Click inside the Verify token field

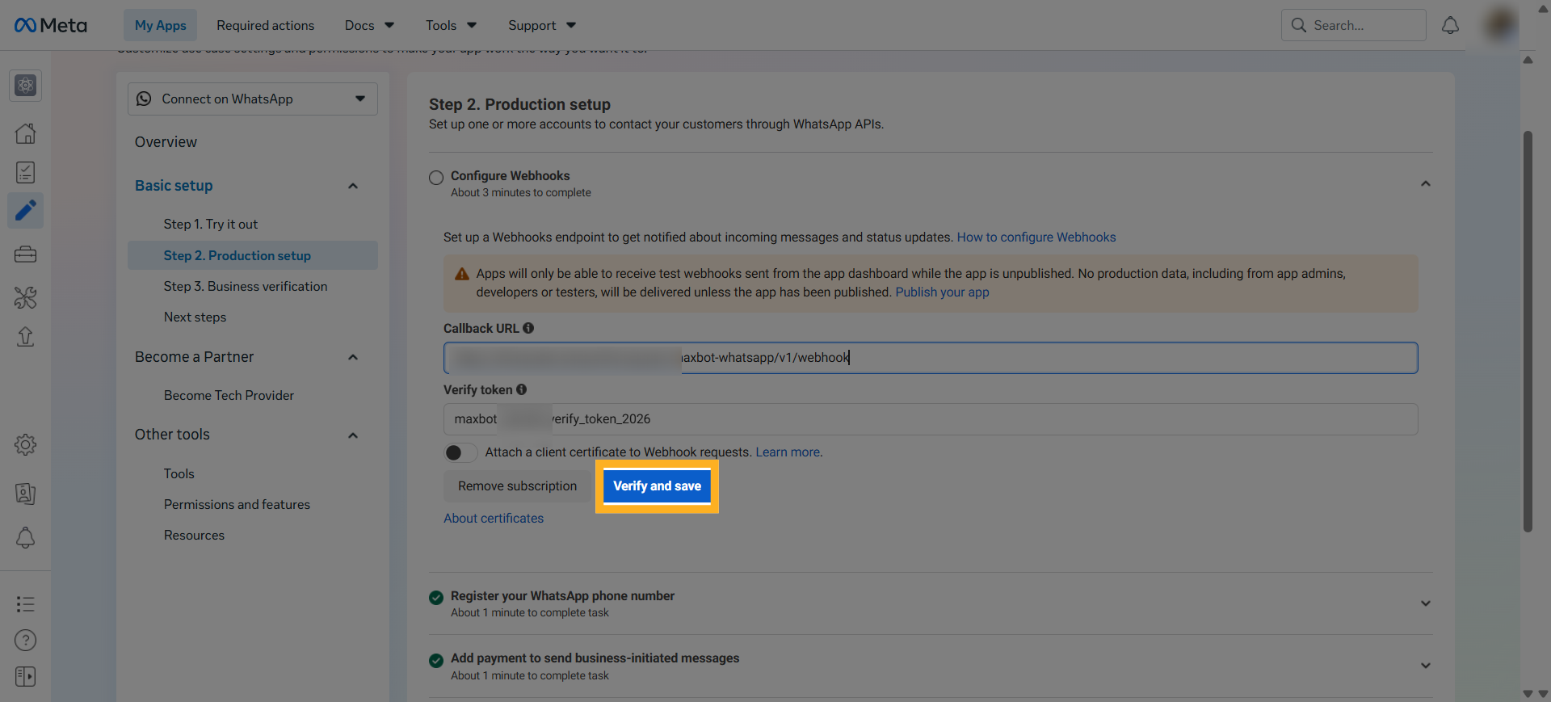(x=931, y=419)
